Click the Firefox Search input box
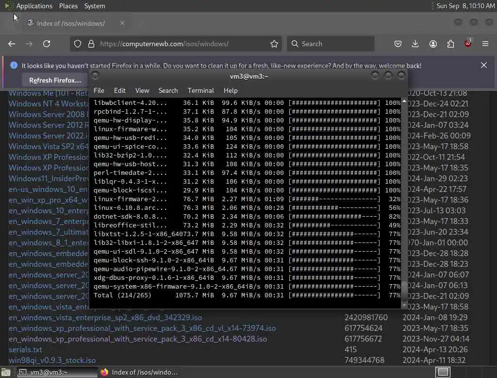The height and width of the screenshot is (378, 497). 331,44
